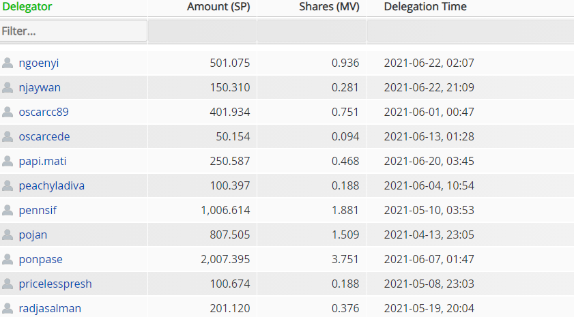The image size is (574, 317).
Task: Select the amount value 1,006.614
Action: [225, 210]
